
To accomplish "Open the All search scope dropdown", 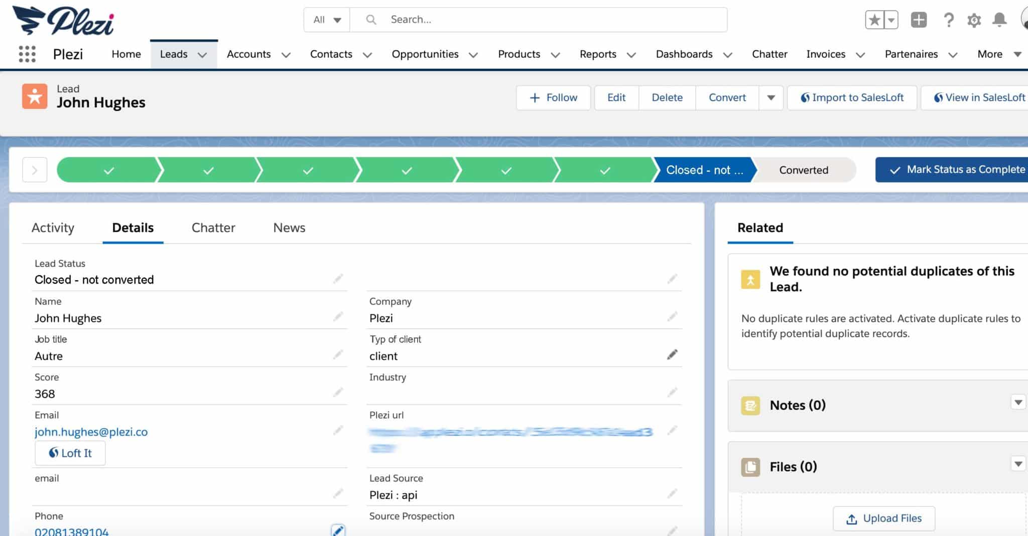I will point(327,20).
